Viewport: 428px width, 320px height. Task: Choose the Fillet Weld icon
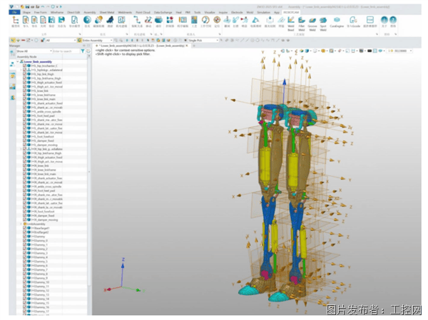(x=302, y=24)
